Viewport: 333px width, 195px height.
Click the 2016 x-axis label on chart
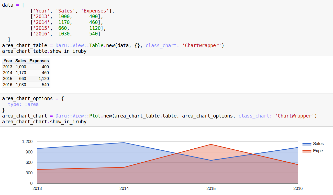pyautogui.click(x=298, y=189)
